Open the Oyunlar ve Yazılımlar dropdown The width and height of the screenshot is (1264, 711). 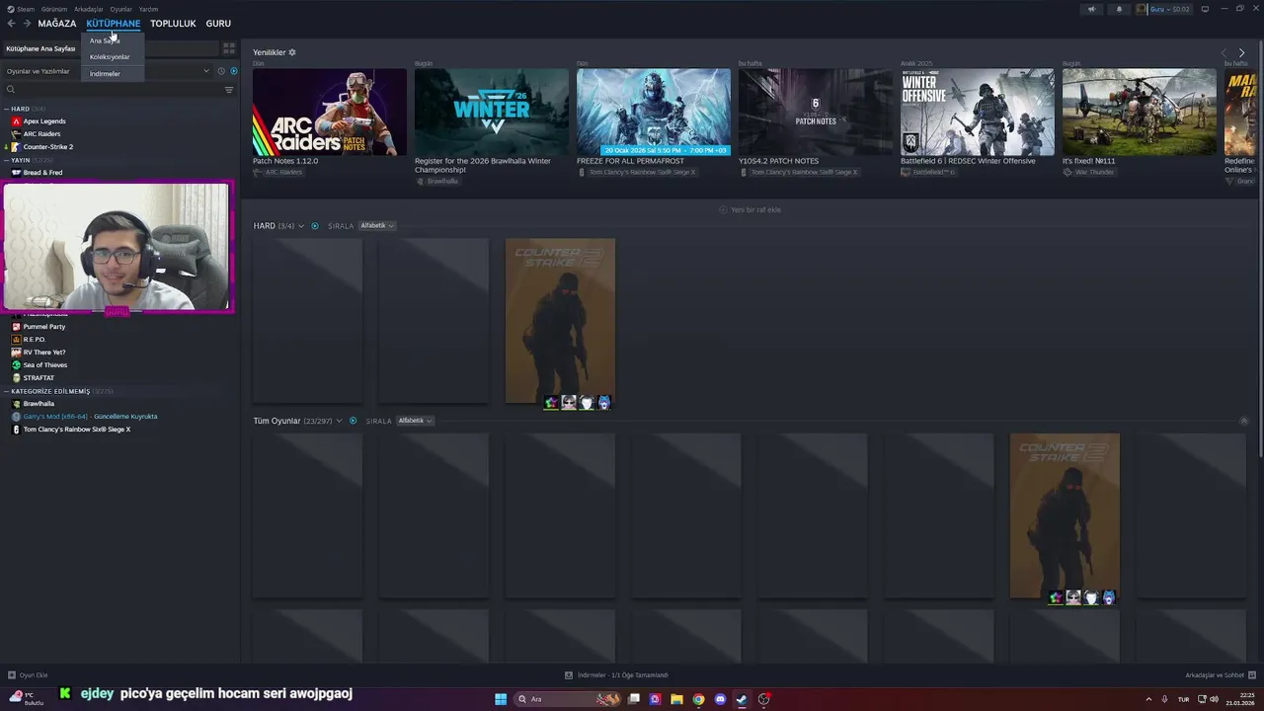[108, 71]
